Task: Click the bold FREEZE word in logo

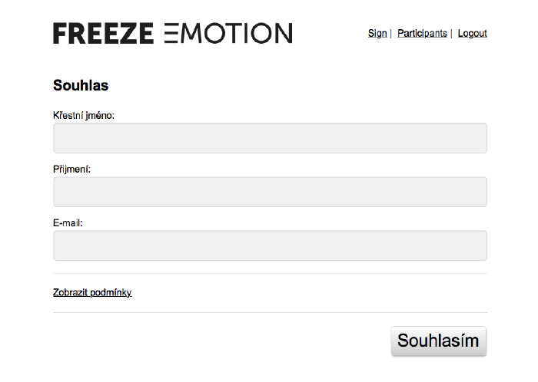Action: (x=103, y=33)
